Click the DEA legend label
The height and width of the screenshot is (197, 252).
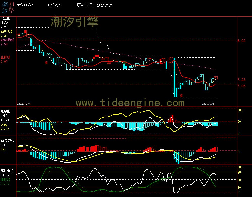click(3, 149)
